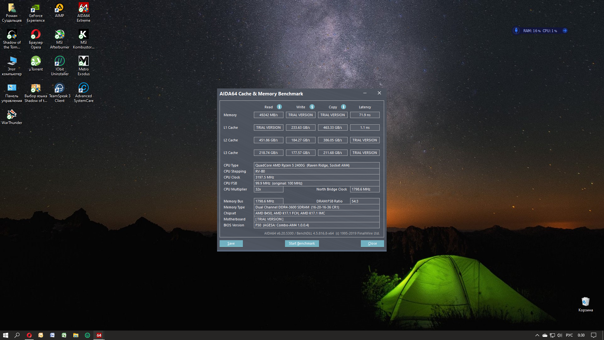The width and height of the screenshot is (604, 340).
Task: Click the Recycle Bin icon on desktop
Action: pos(585,304)
